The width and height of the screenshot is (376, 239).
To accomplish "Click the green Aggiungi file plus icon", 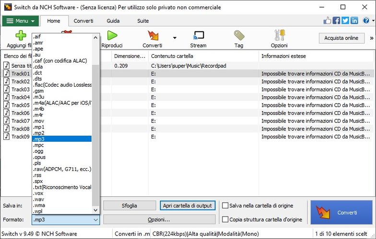I will pos(21,35).
